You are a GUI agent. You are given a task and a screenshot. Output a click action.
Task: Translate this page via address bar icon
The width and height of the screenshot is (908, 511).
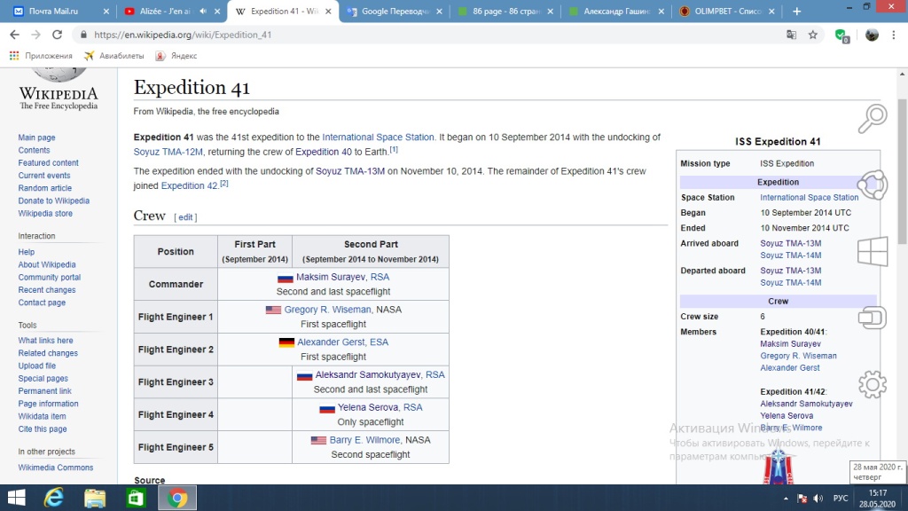[791, 35]
